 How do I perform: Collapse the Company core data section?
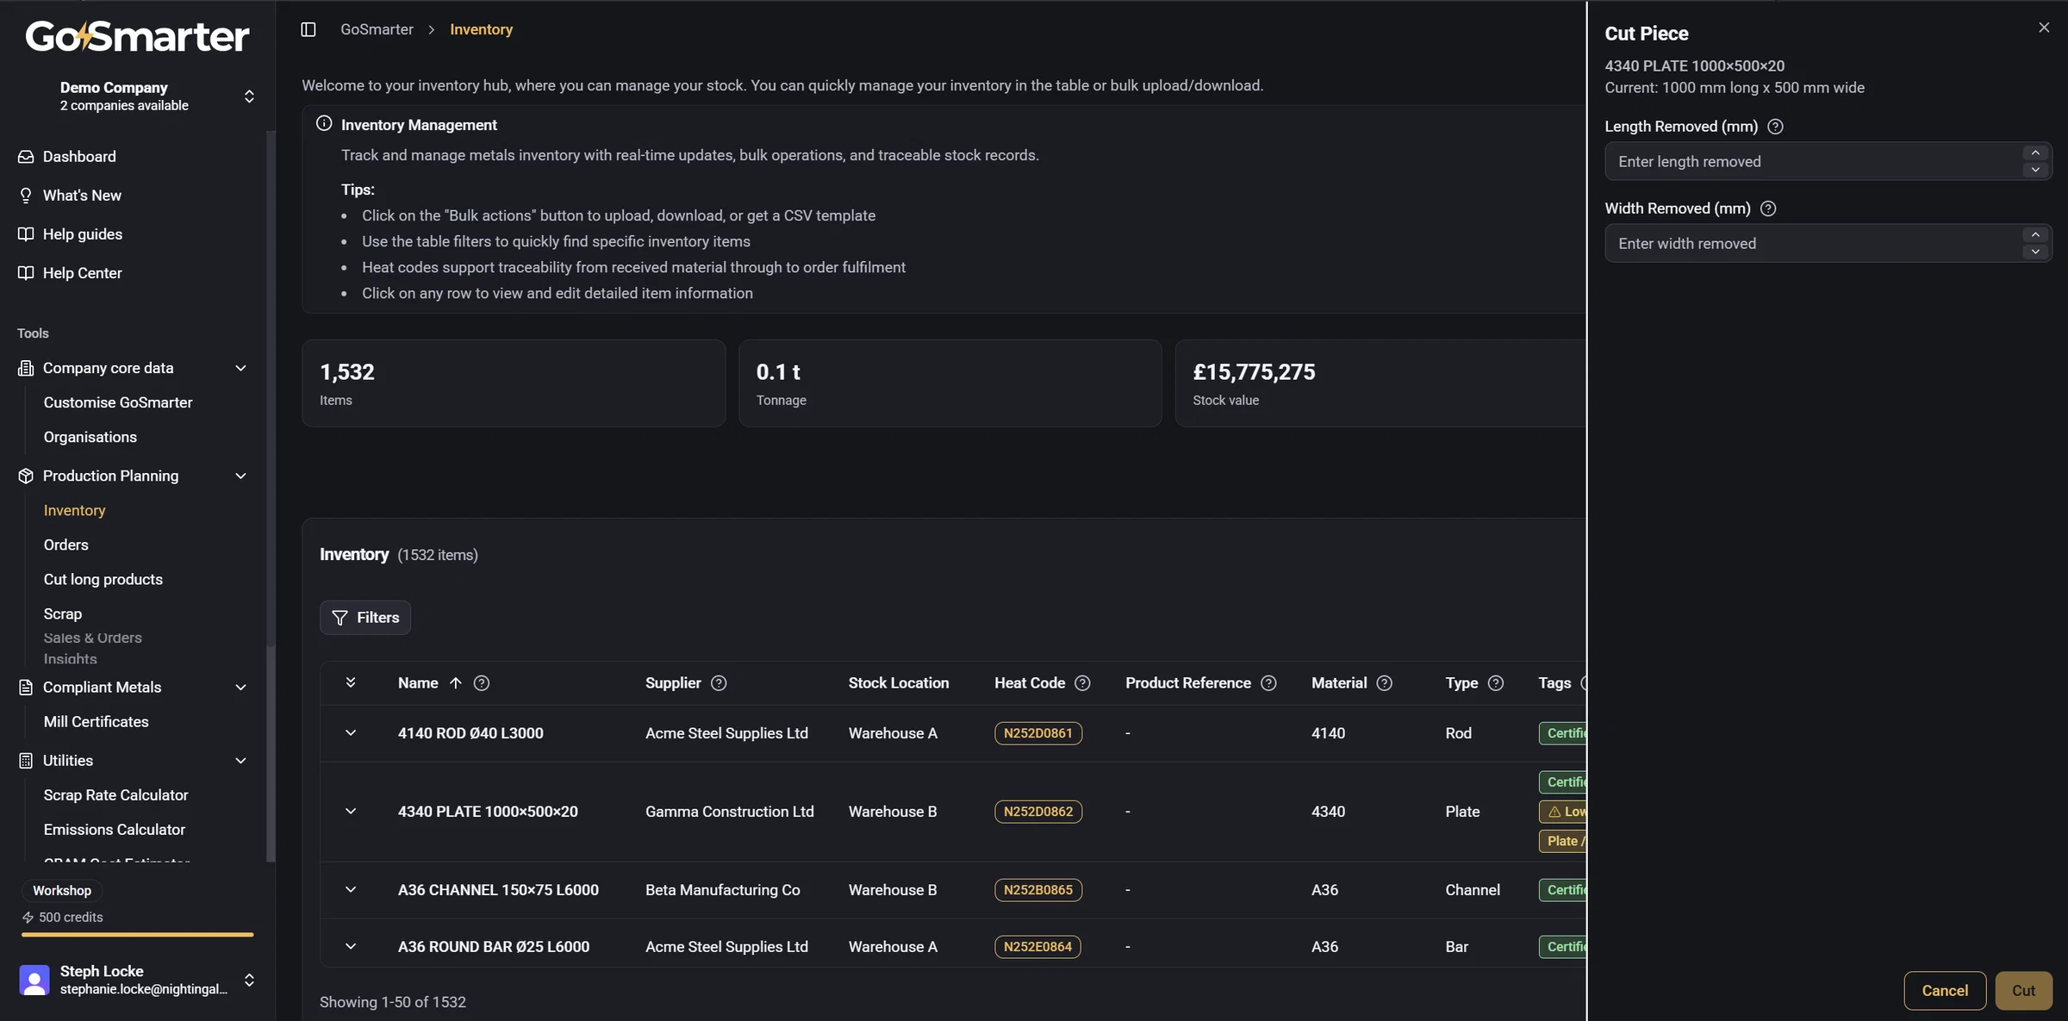click(x=241, y=368)
